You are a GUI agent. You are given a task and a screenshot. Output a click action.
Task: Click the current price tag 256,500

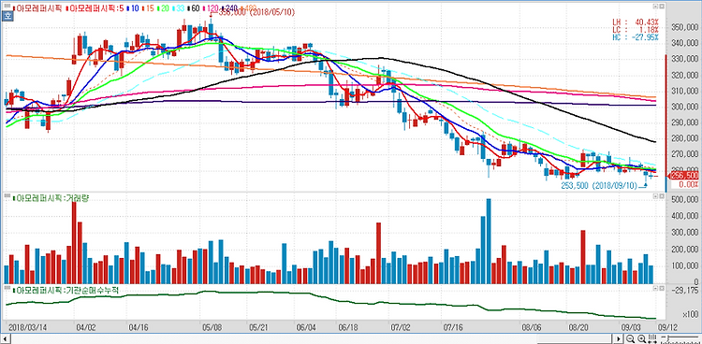coord(683,176)
